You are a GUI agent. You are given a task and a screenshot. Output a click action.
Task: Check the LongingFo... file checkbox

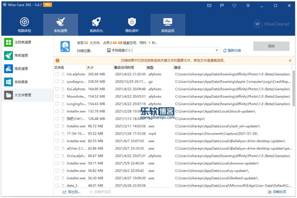point(57,104)
